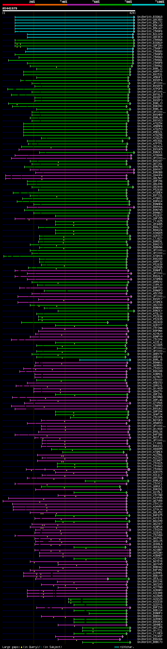Viewport: 167px width, 649px height.
Task: Select the UniRef100_A5BMP8 label
Action: point(150,126)
